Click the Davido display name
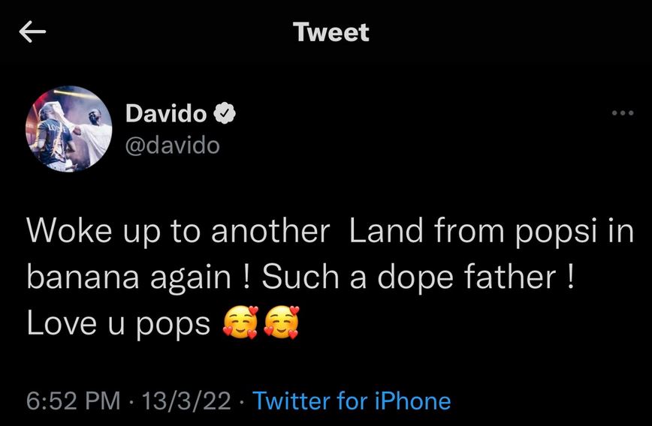This screenshot has width=652, height=426. pos(167,114)
